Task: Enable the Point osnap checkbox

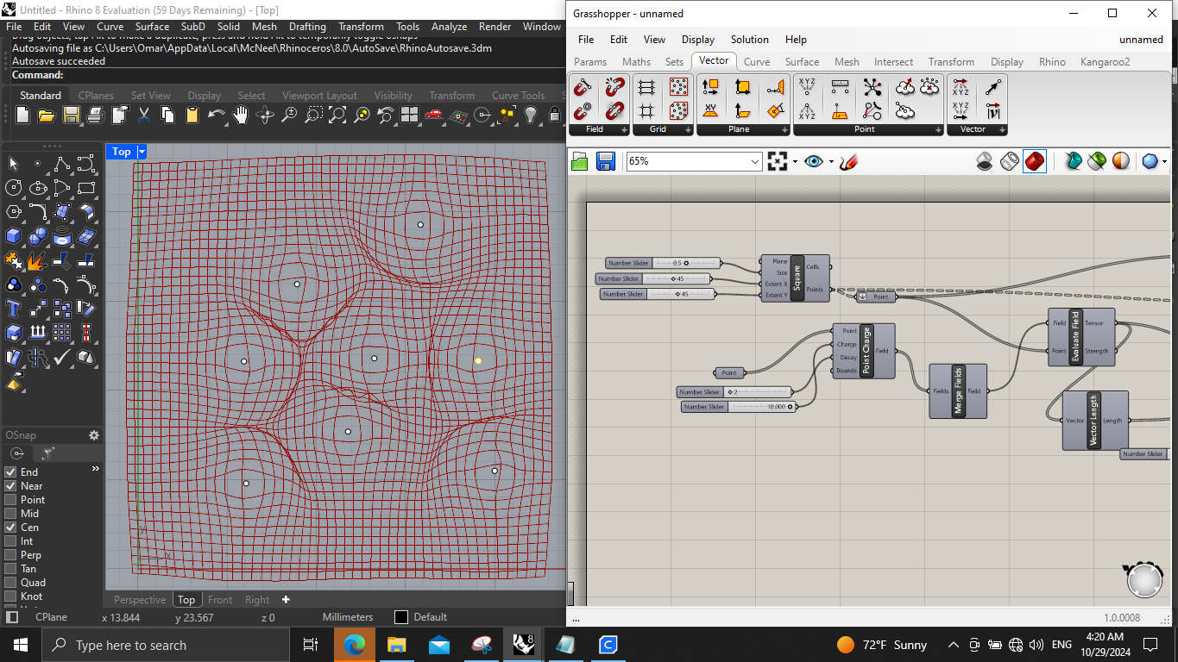Action: click(10, 500)
